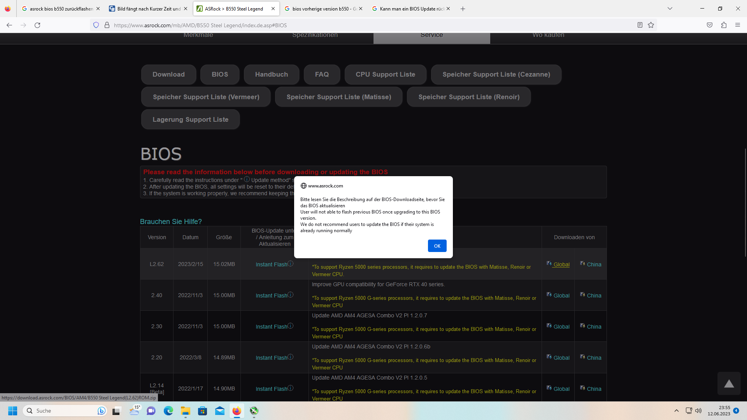The height and width of the screenshot is (420, 747).
Task: Open reader view icon in address bar
Action: (640, 25)
